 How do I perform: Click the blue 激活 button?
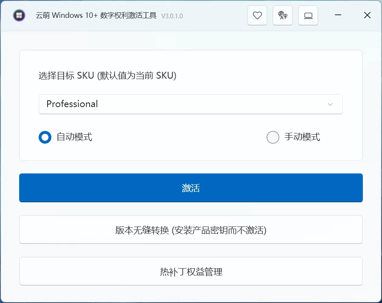191,188
